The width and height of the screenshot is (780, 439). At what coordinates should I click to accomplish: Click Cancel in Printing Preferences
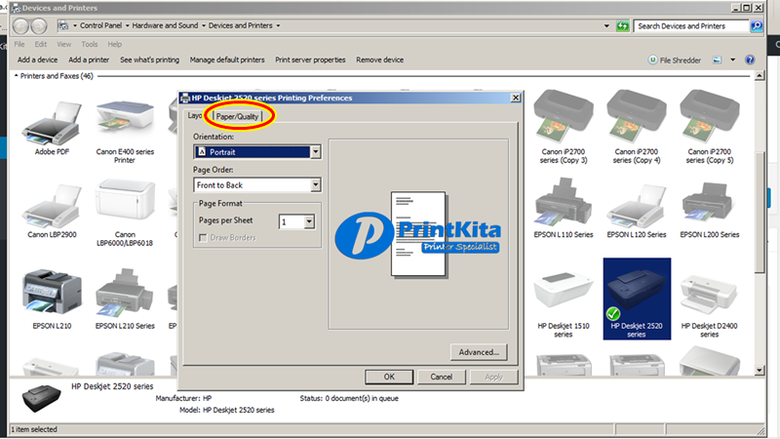(x=442, y=377)
